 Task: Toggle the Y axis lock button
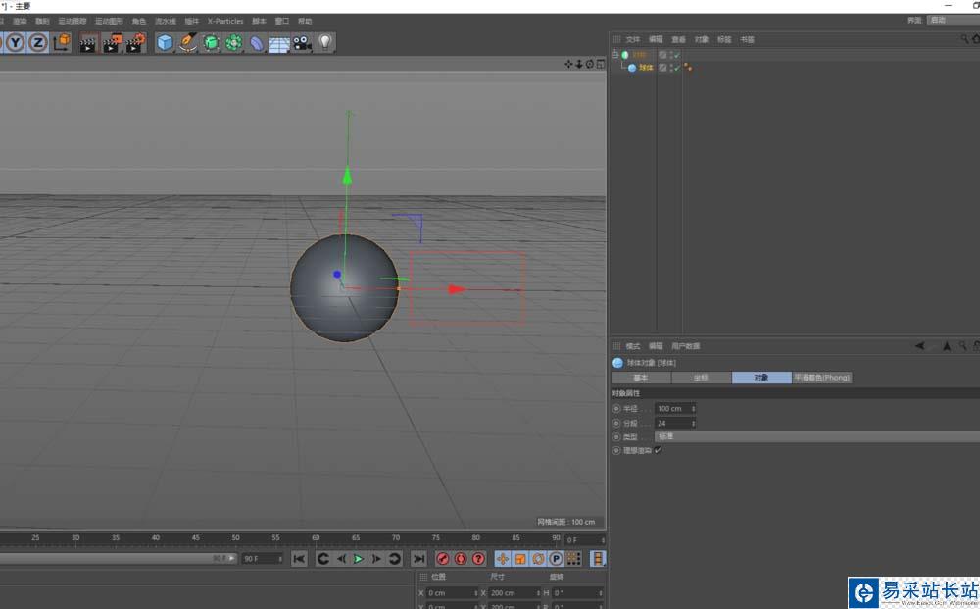[16, 42]
